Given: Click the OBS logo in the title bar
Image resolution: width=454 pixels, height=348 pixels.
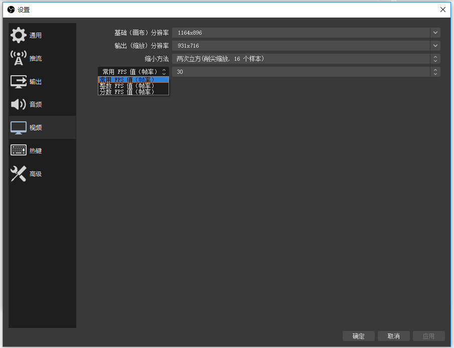Looking at the screenshot, I should click(x=10, y=9).
